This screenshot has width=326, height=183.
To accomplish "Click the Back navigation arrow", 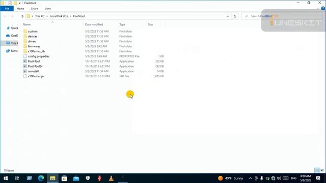I will [5, 16].
